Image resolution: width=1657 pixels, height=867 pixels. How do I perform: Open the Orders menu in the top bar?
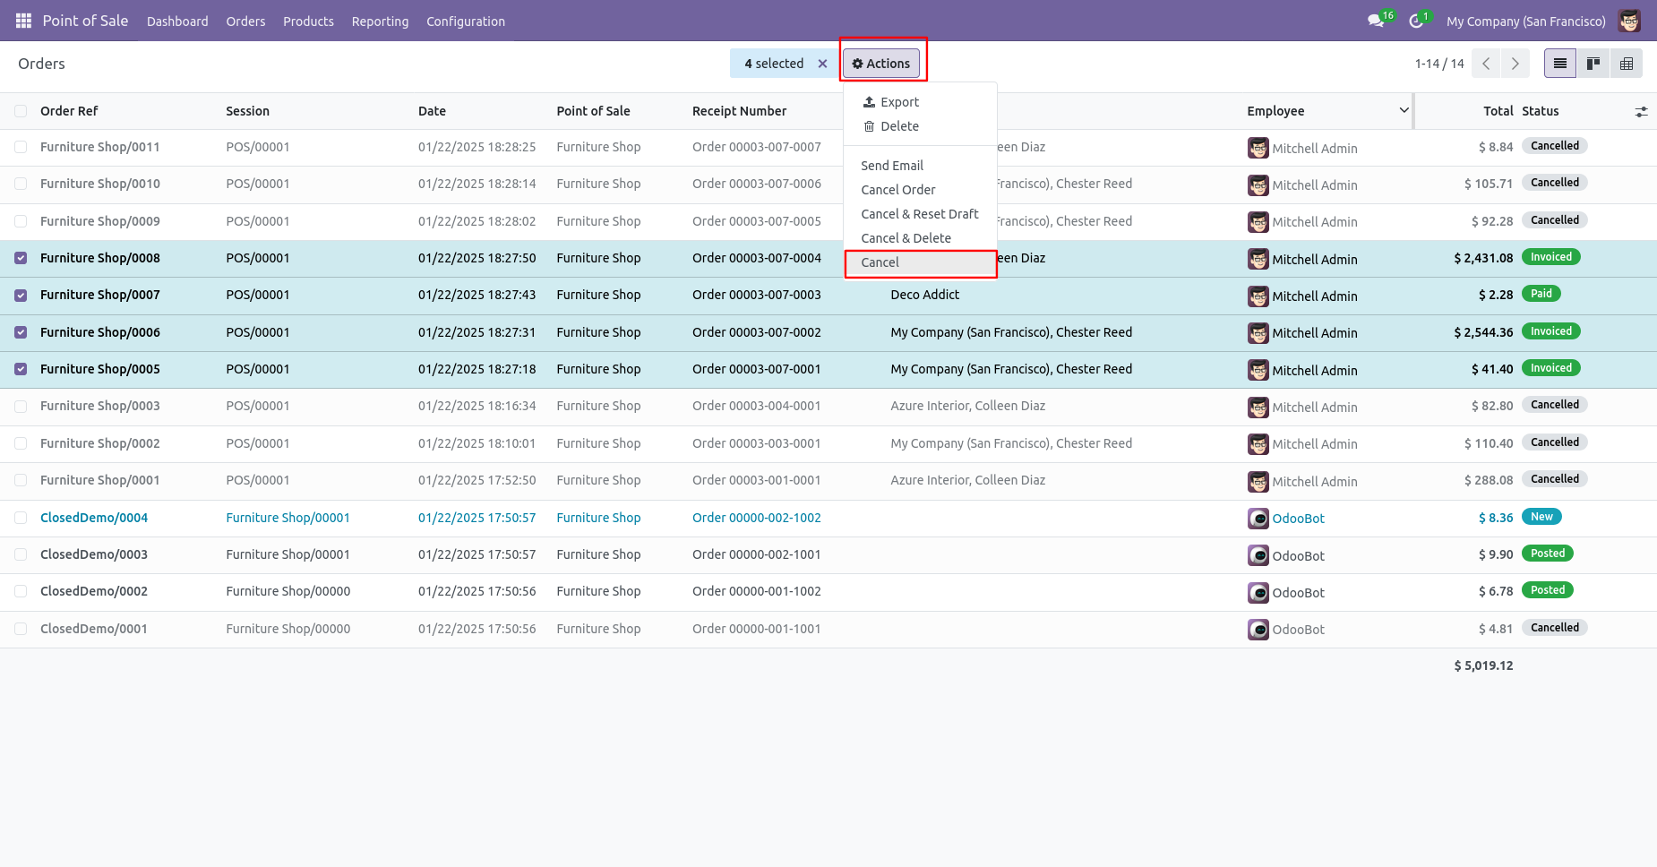(x=245, y=21)
